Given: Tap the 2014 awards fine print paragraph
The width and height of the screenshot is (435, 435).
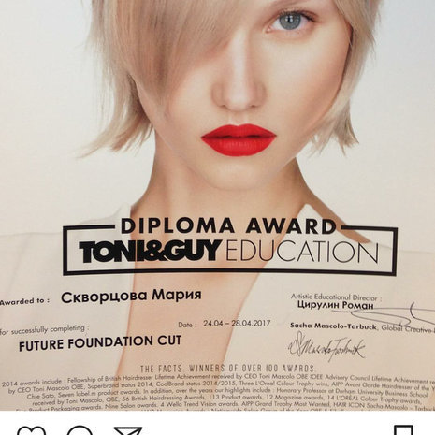Looking at the screenshot, I should [x=217, y=393].
